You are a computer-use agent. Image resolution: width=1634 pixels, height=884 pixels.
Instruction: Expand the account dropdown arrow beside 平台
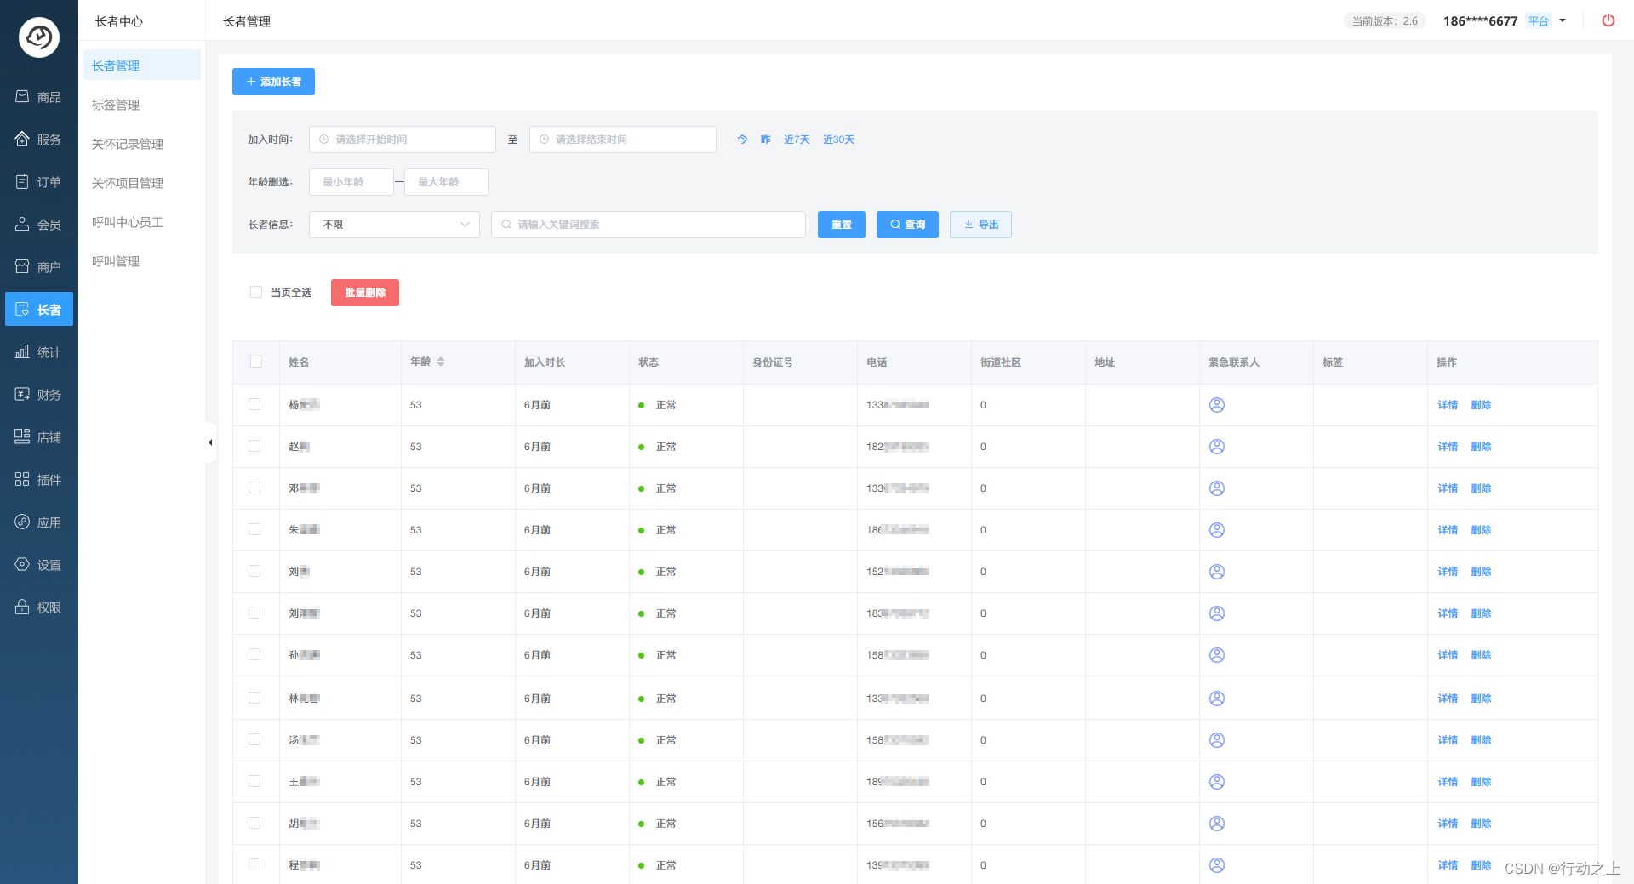tap(1563, 20)
